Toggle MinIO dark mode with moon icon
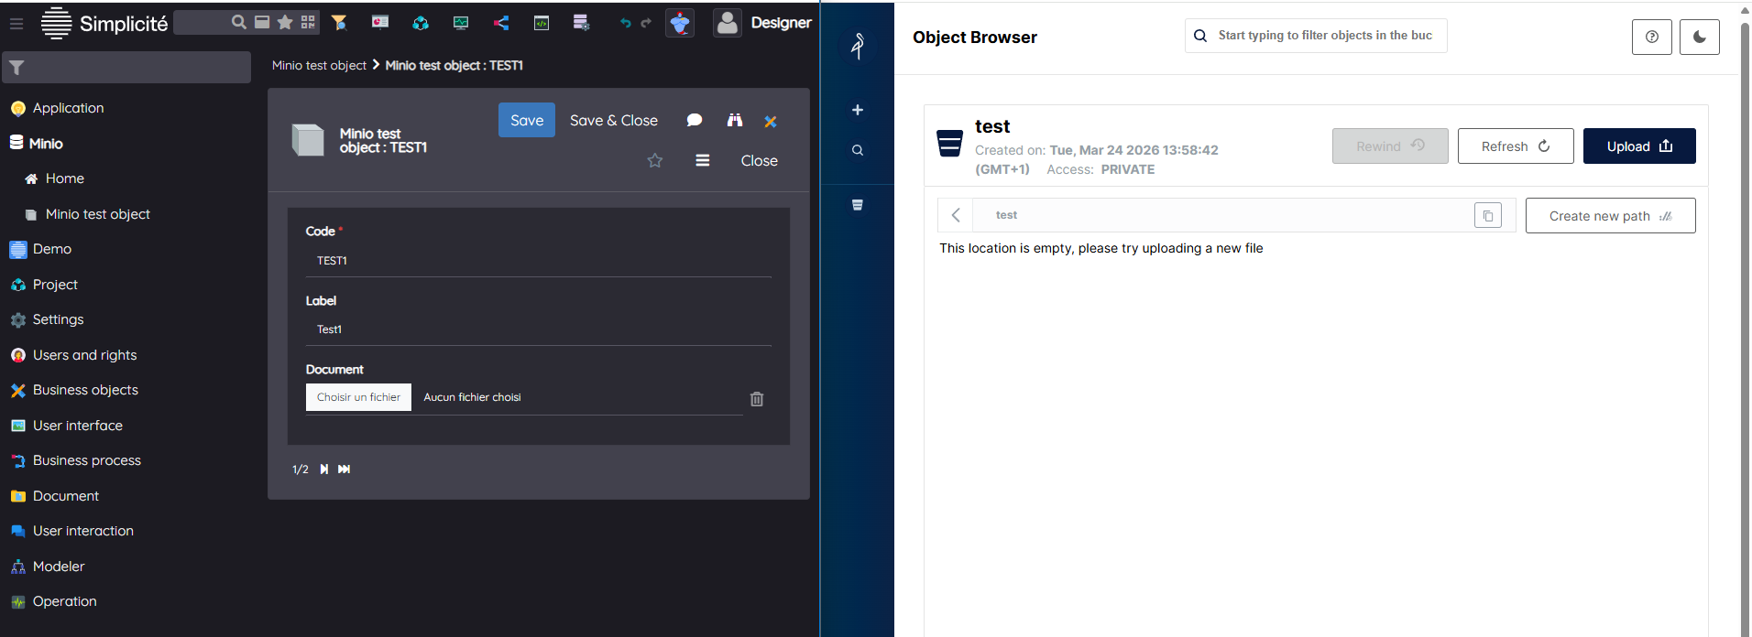The height and width of the screenshot is (637, 1752). pos(1699,38)
